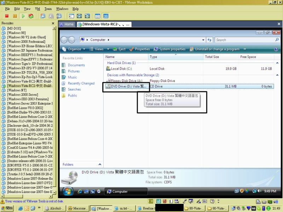Power on the VM with the green play icon

tap(23, 16)
